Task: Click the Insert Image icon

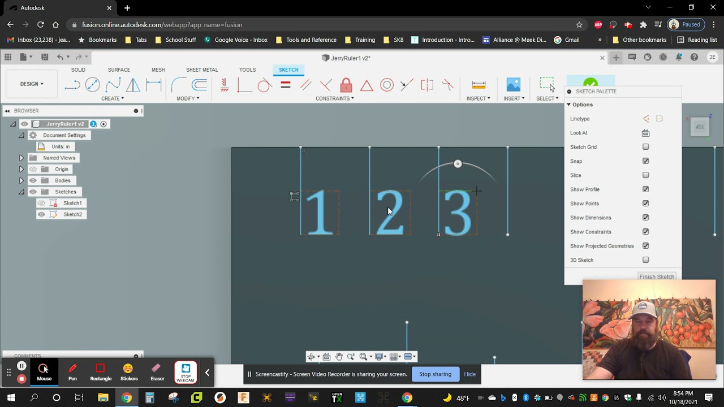Action: coord(513,85)
